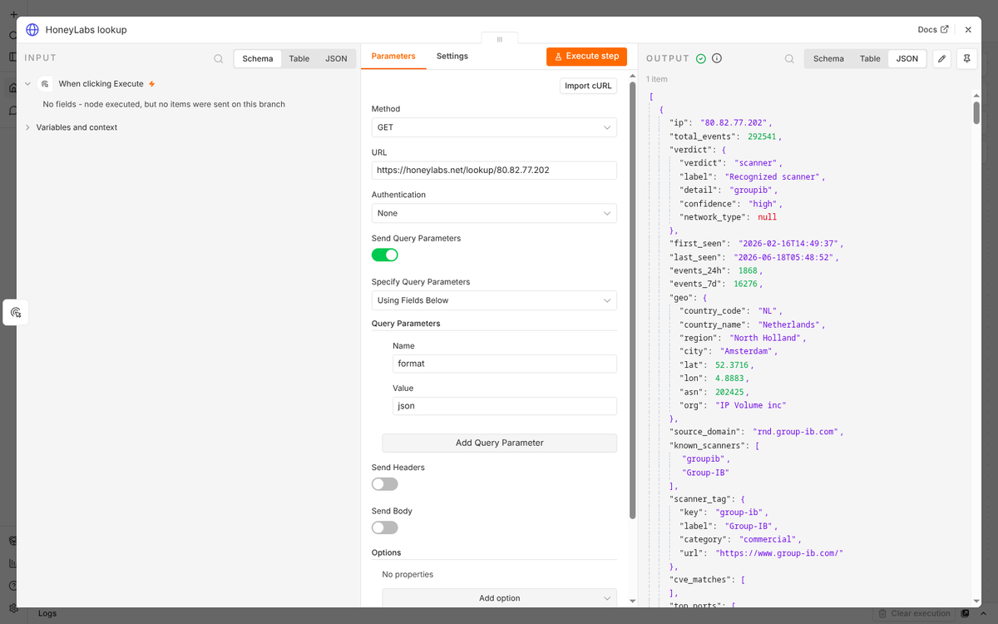The image size is (998, 624).
Task: Click the total_events value 292541
Action: pyautogui.click(x=760, y=136)
